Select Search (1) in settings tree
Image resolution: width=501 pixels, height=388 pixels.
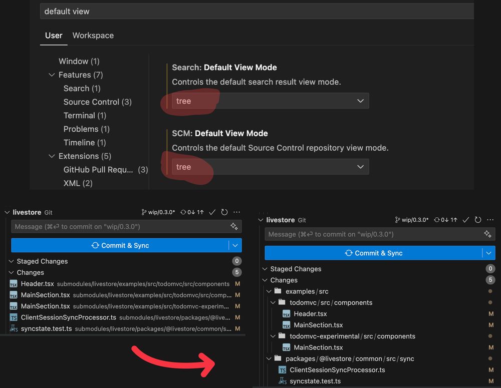(x=82, y=88)
